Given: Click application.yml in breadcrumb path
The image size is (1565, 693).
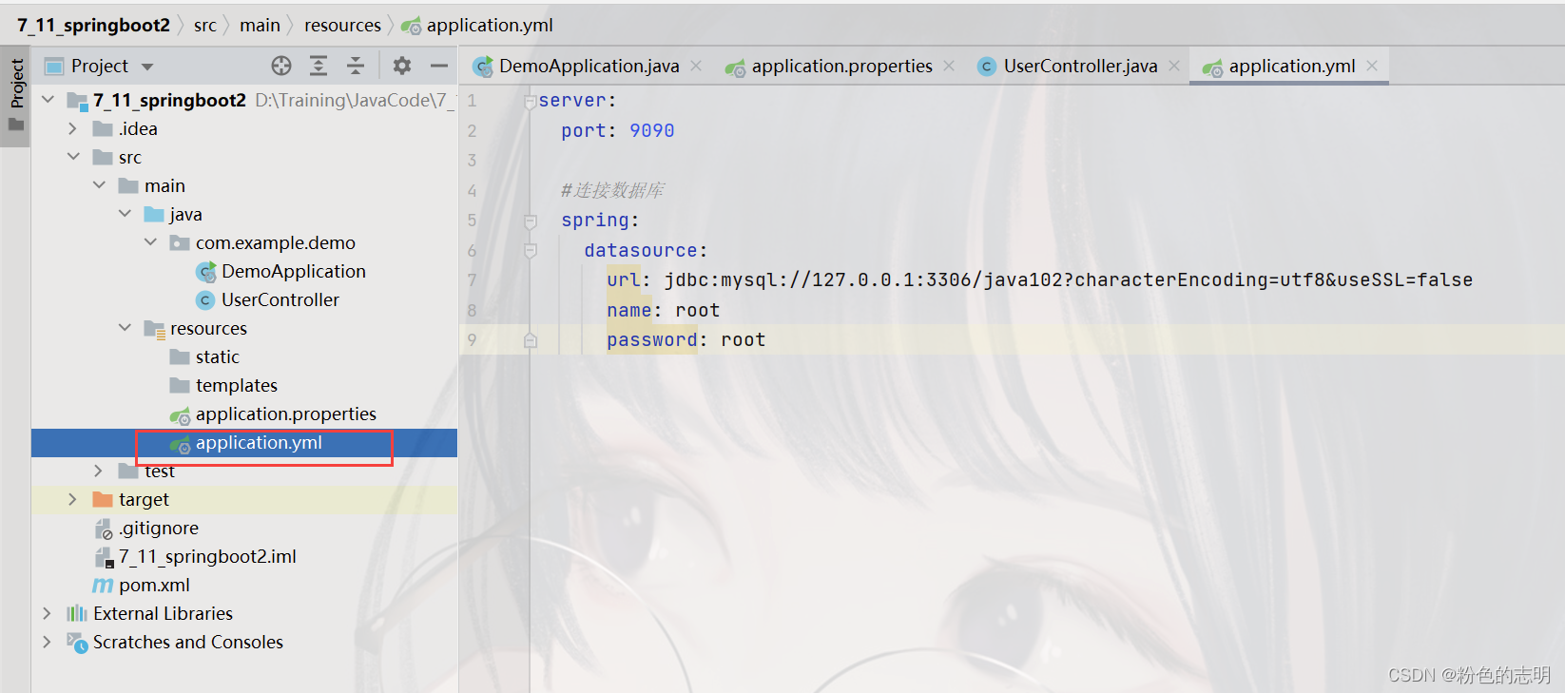Looking at the screenshot, I should point(490,25).
